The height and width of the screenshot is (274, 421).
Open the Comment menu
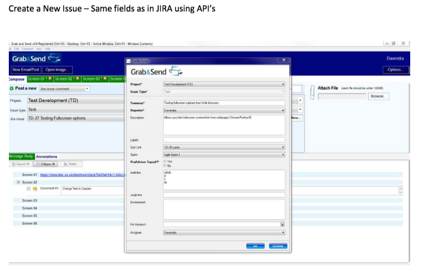[x=27, y=49]
